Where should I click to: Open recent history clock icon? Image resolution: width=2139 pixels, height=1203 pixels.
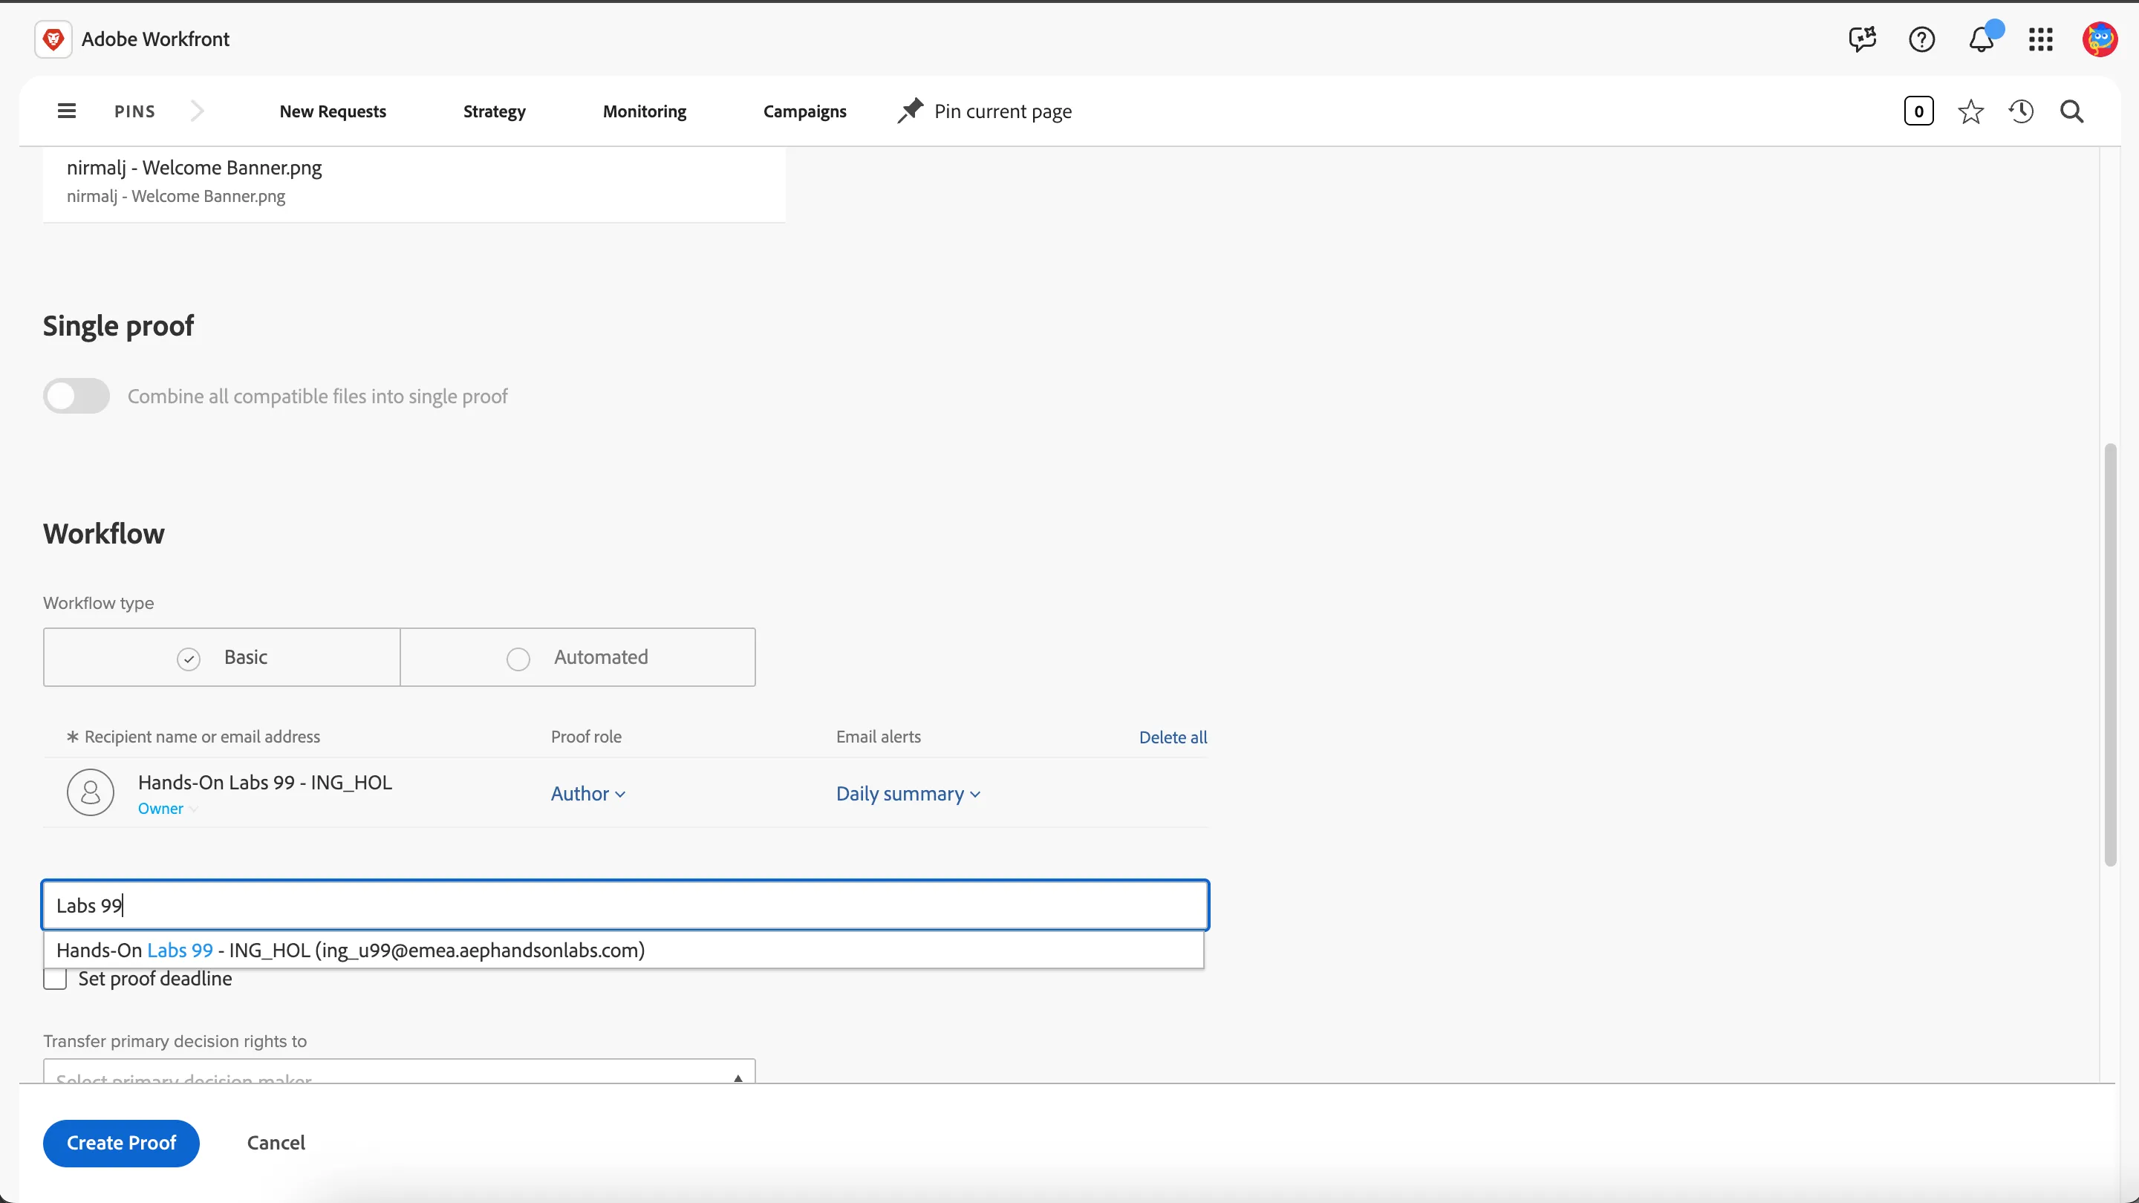click(2021, 111)
